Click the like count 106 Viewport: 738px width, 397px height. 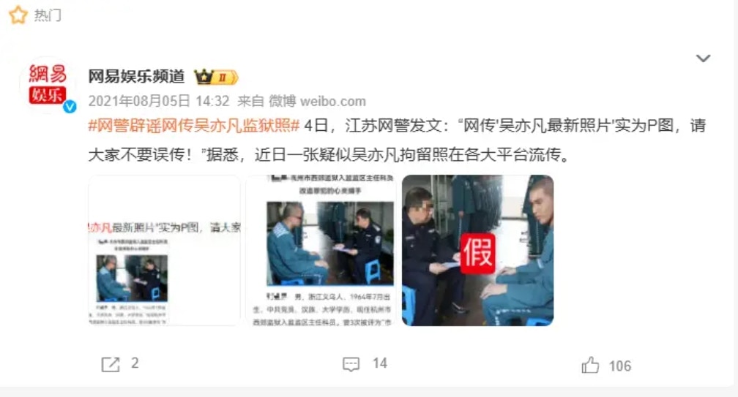coord(620,366)
